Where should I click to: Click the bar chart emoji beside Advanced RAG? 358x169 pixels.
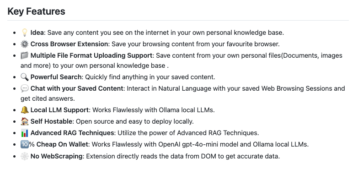pyautogui.click(x=24, y=133)
